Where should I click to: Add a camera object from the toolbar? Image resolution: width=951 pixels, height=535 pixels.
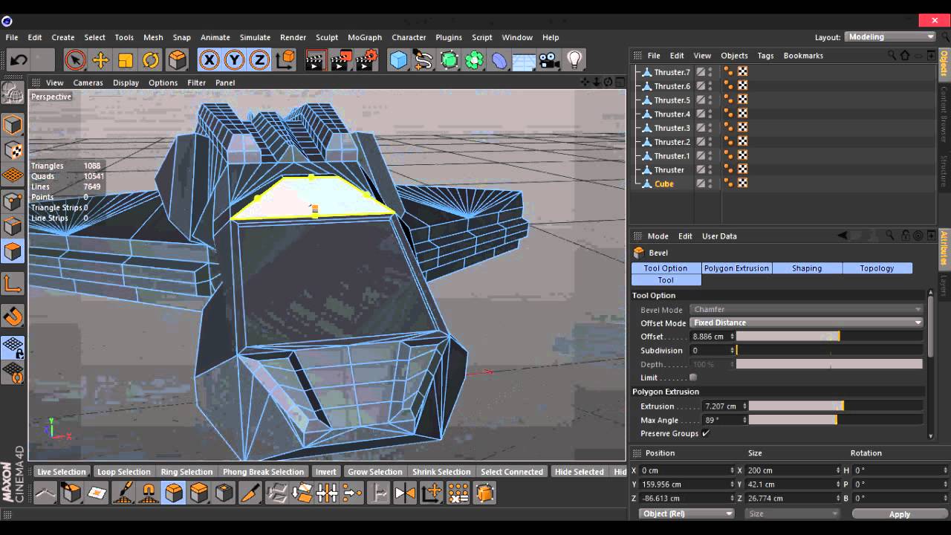549,60
